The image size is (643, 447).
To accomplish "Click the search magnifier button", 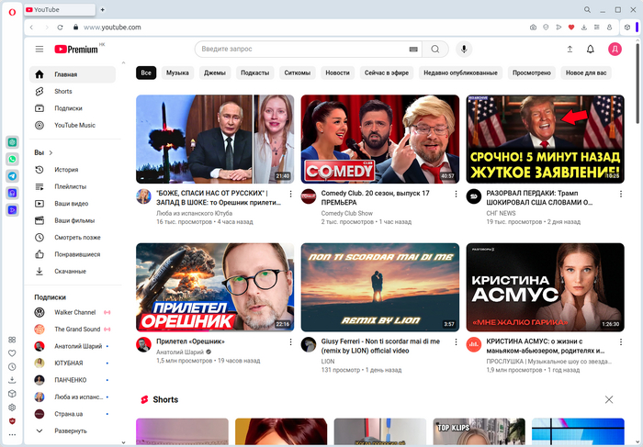I will pos(436,49).
